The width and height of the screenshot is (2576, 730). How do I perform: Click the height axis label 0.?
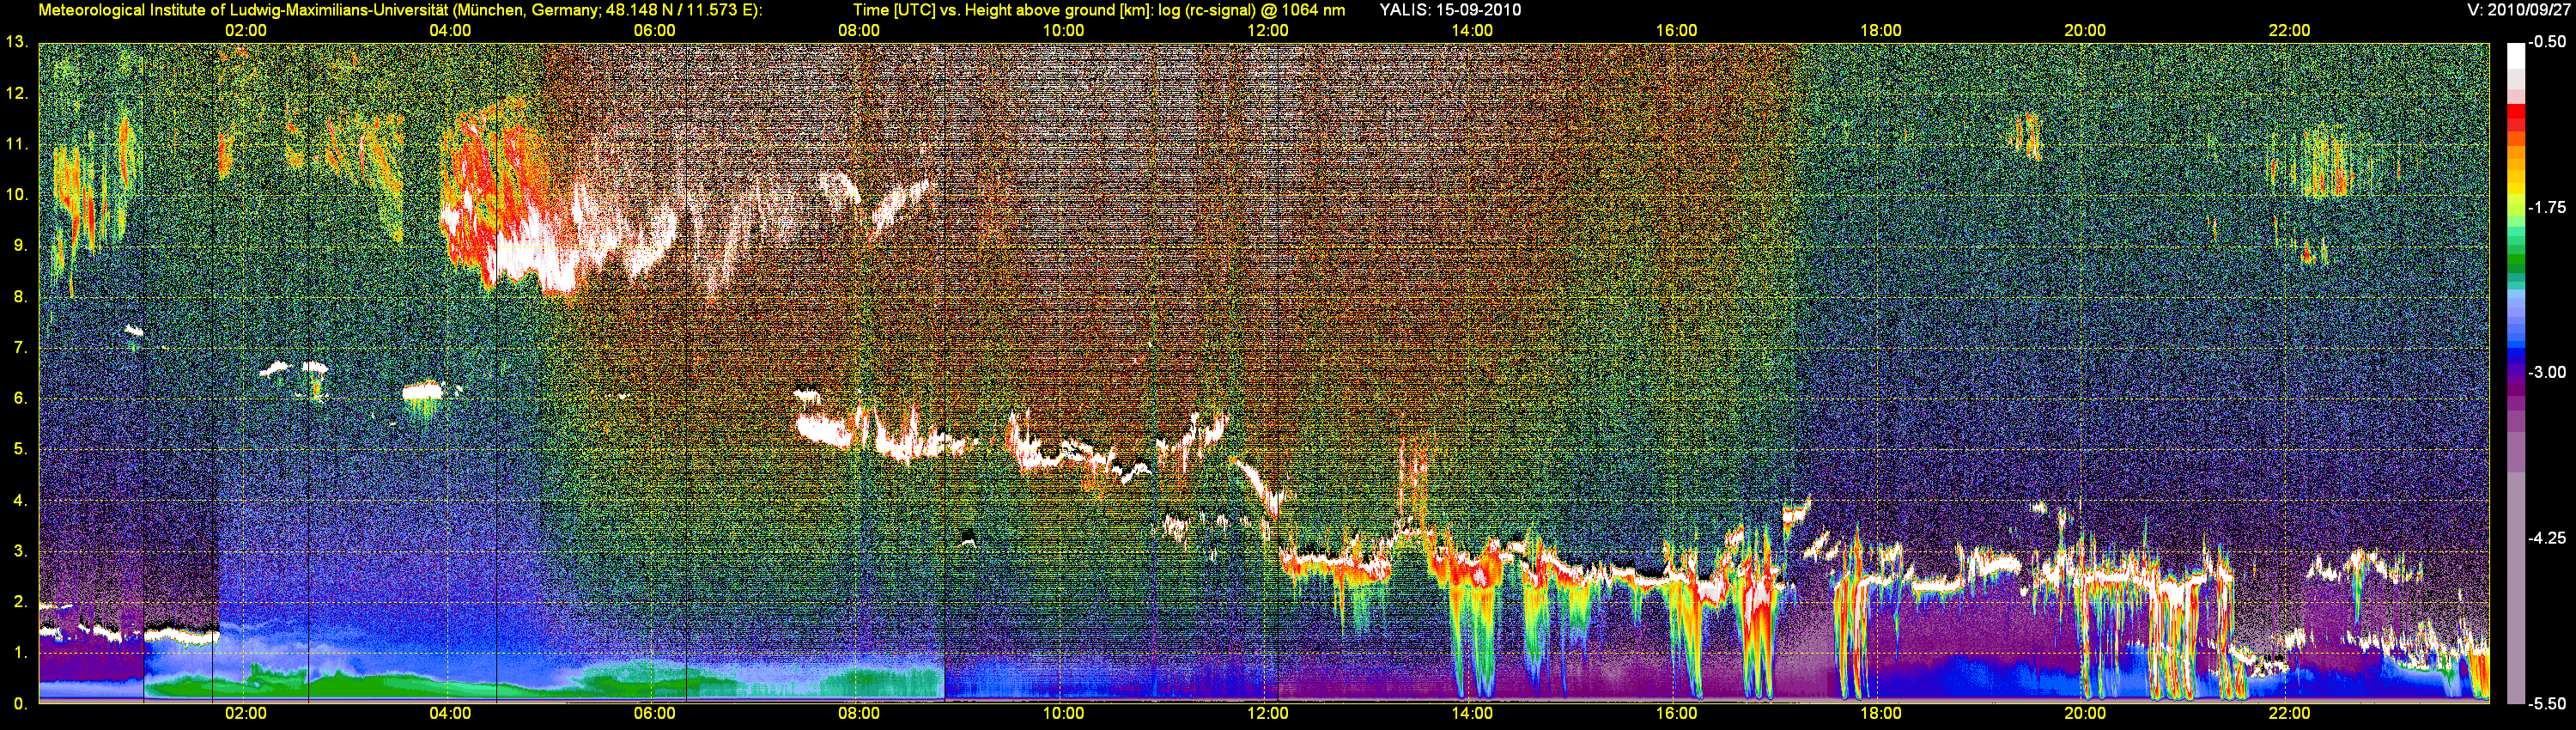pyautogui.click(x=20, y=704)
